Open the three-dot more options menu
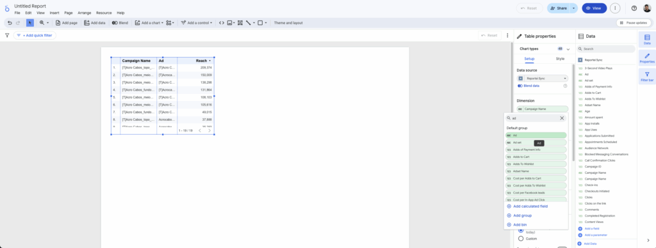The image size is (656, 248). [x=614, y=8]
